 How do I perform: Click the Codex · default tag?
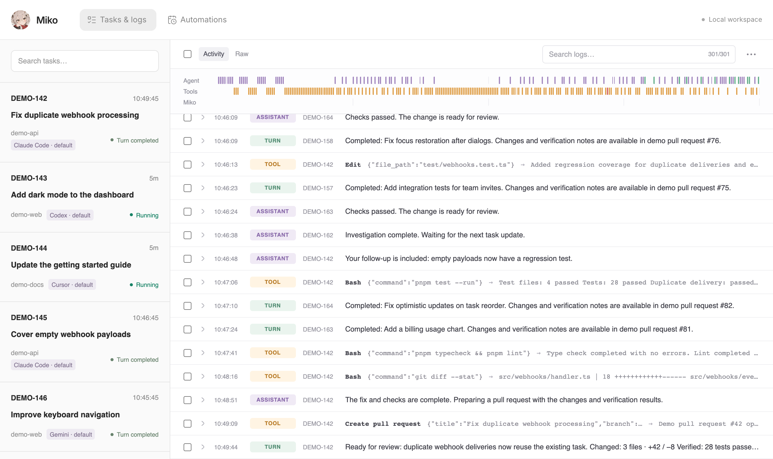(70, 215)
